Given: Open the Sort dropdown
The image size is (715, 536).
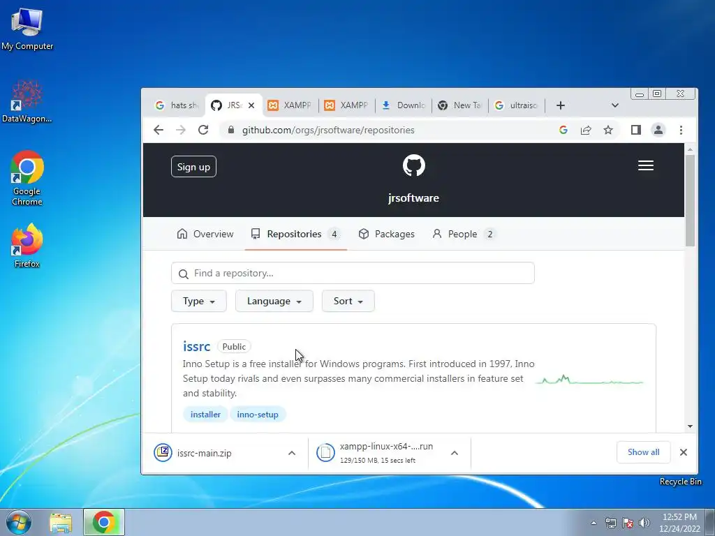Looking at the screenshot, I should 348,301.
